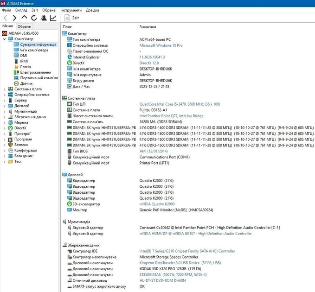Expand the Операційна система tree node
Screen dimensions: 315x292
tap(5, 95)
